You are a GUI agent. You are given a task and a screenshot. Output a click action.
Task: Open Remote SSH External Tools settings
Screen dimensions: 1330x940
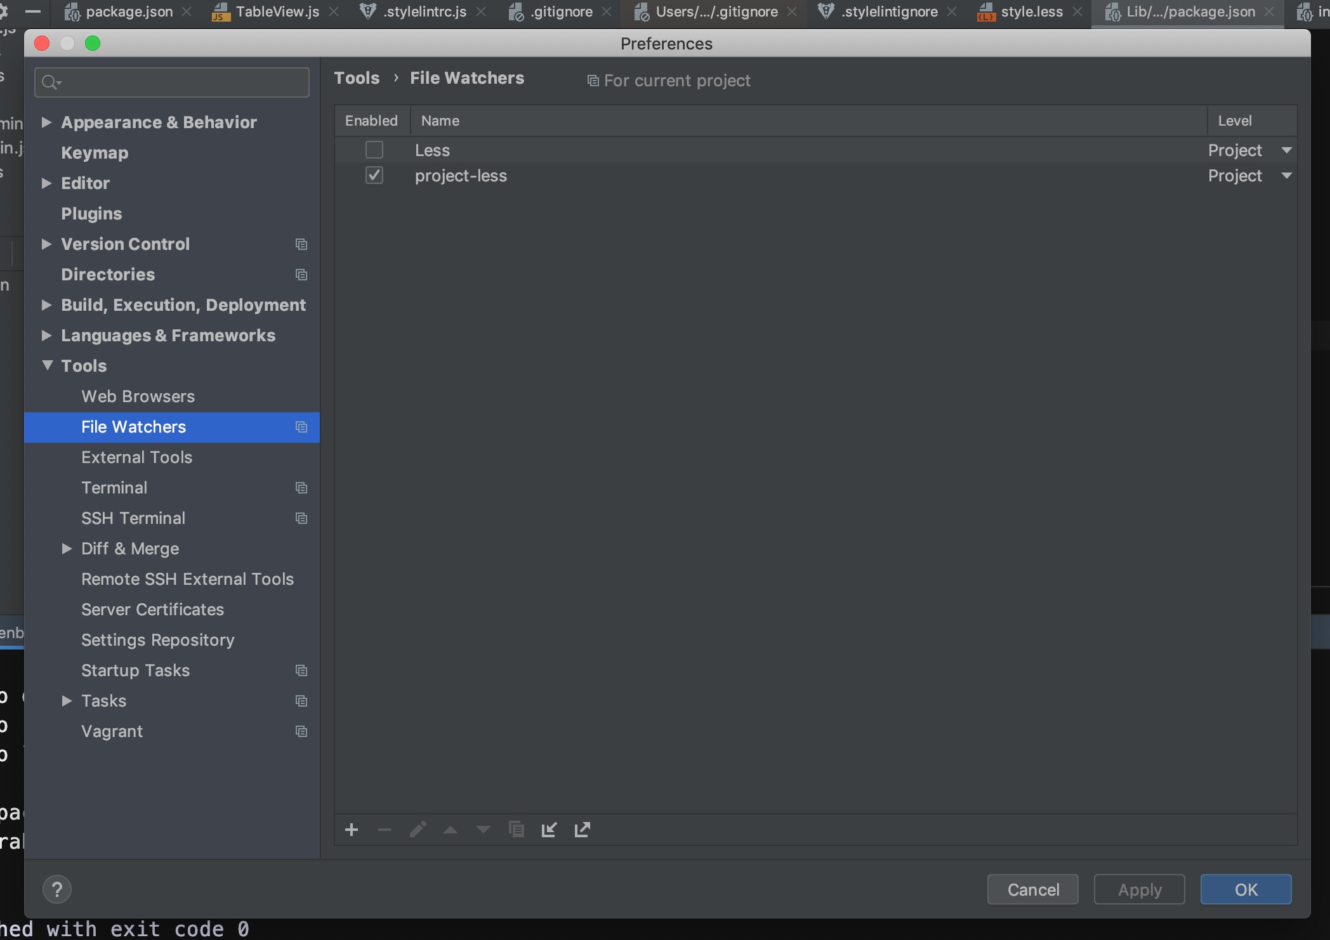coord(187,578)
